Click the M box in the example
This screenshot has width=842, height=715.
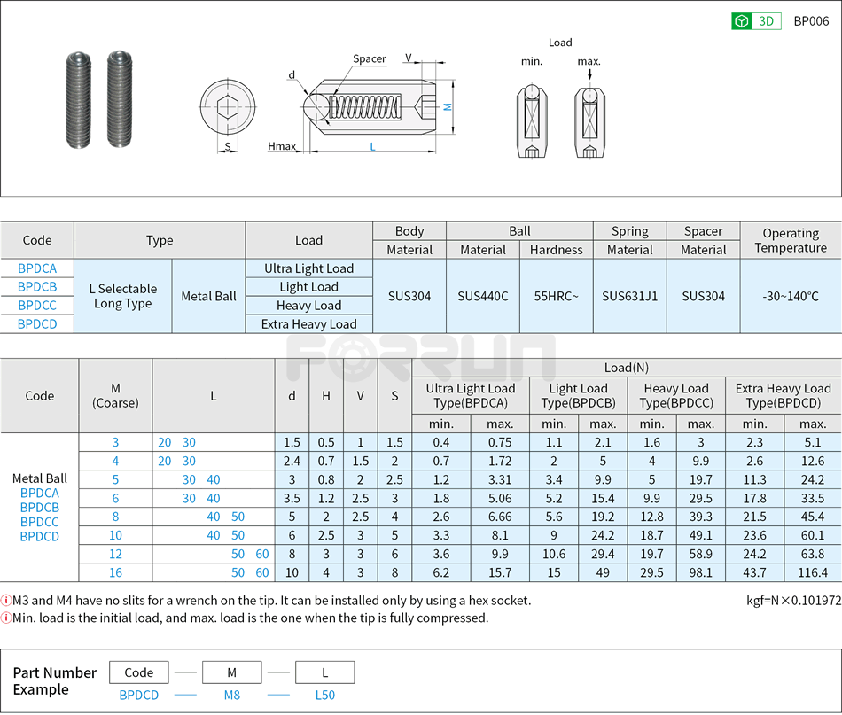[x=231, y=672]
